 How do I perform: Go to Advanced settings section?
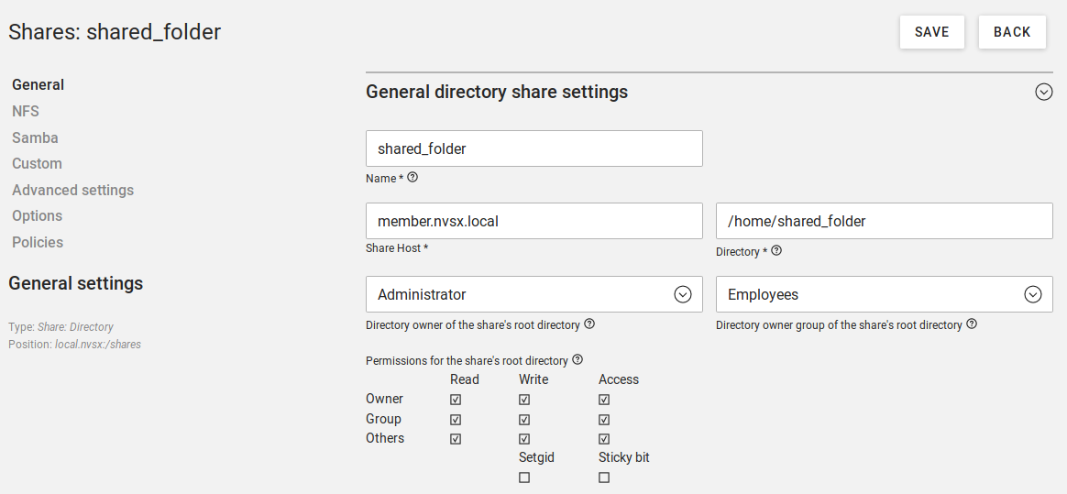pyautogui.click(x=72, y=190)
